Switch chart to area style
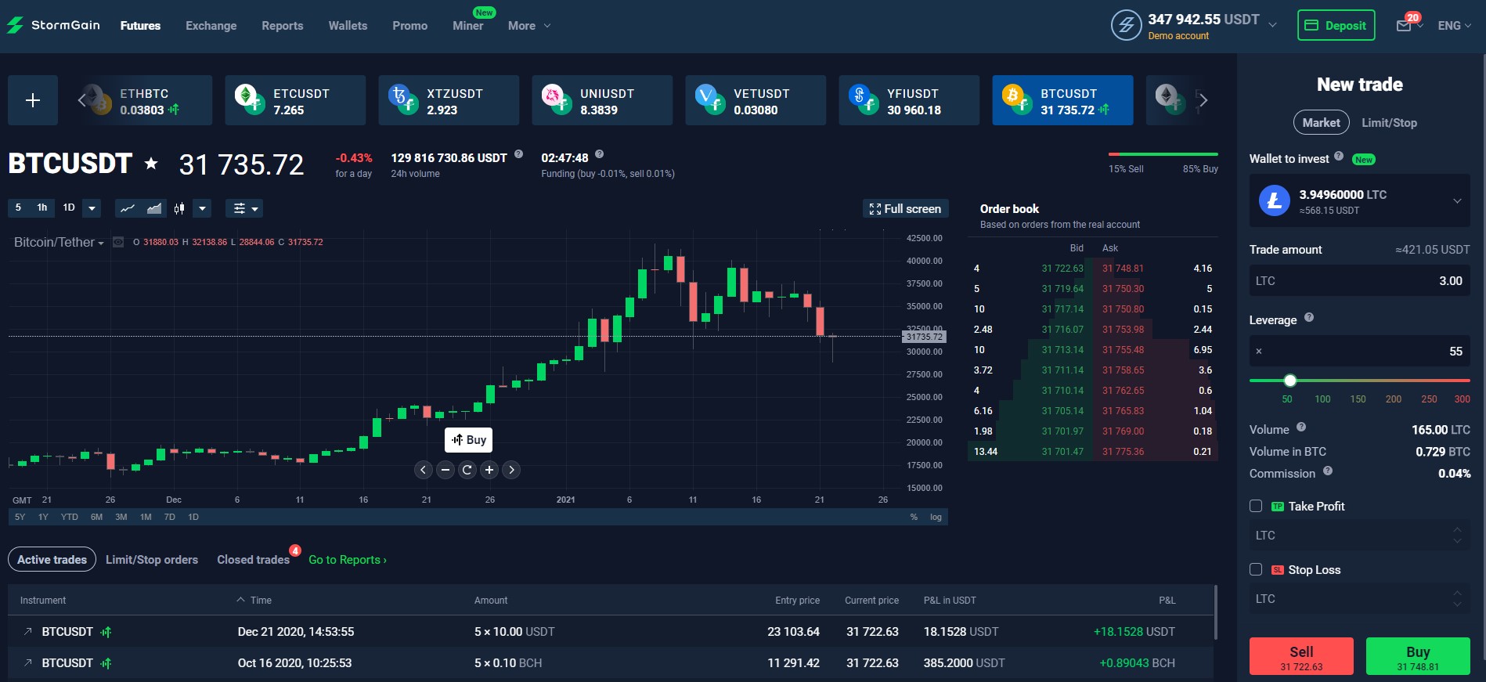 point(154,208)
